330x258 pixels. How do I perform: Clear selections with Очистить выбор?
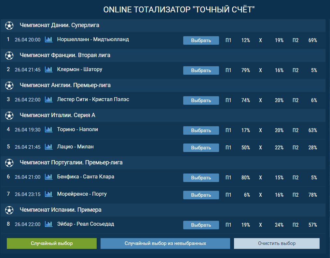[276, 243]
